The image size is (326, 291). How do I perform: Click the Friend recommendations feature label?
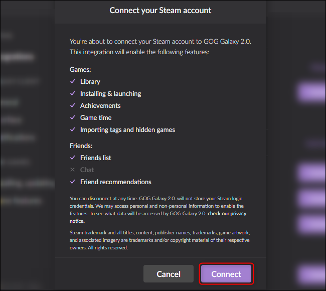(115, 182)
